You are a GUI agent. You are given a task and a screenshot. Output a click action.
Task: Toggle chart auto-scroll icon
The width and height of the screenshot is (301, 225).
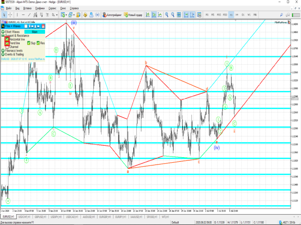[x=186, y=15]
